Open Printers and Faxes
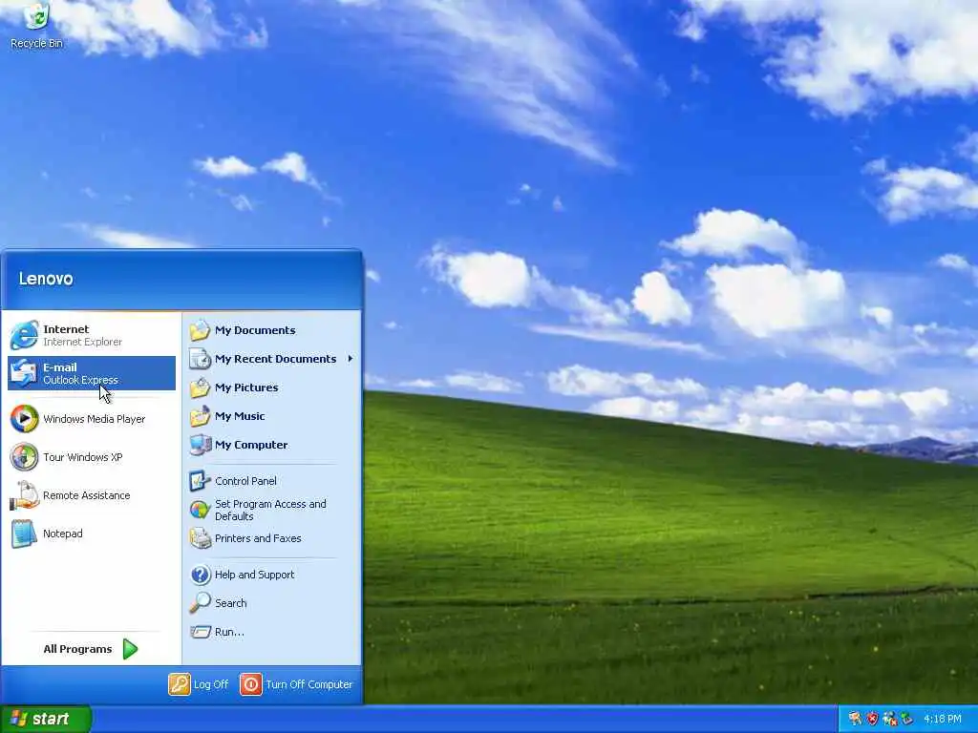978x733 pixels. pyautogui.click(x=271, y=538)
